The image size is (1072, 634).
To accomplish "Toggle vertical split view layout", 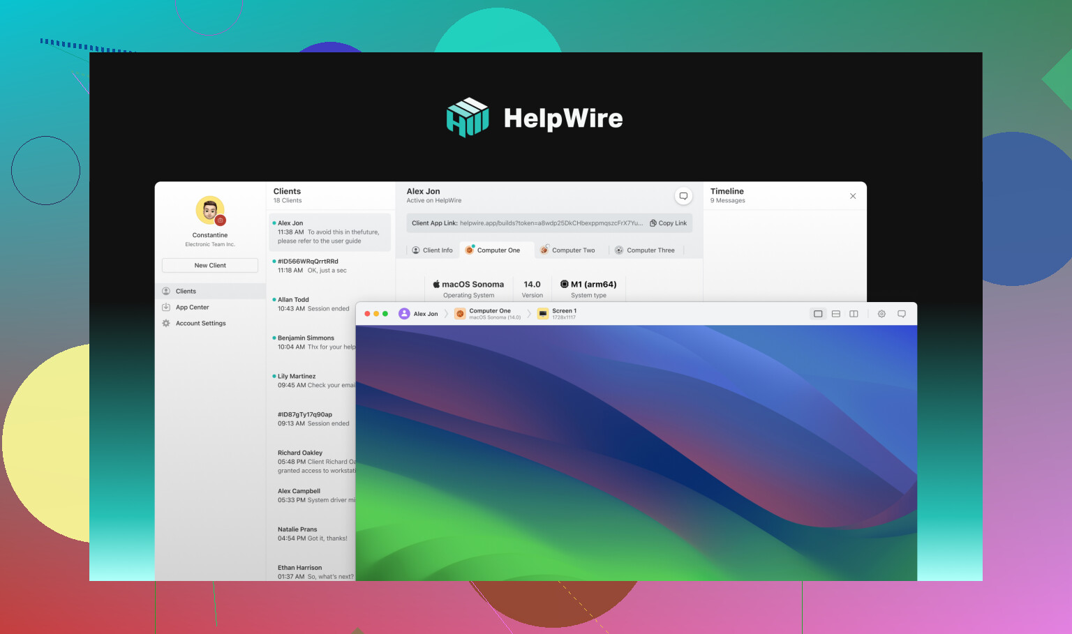I will 854,314.
